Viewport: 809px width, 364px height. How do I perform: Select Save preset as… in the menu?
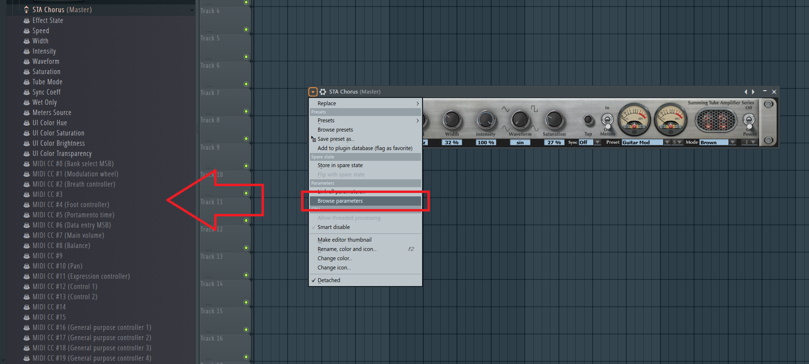pyautogui.click(x=365, y=139)
